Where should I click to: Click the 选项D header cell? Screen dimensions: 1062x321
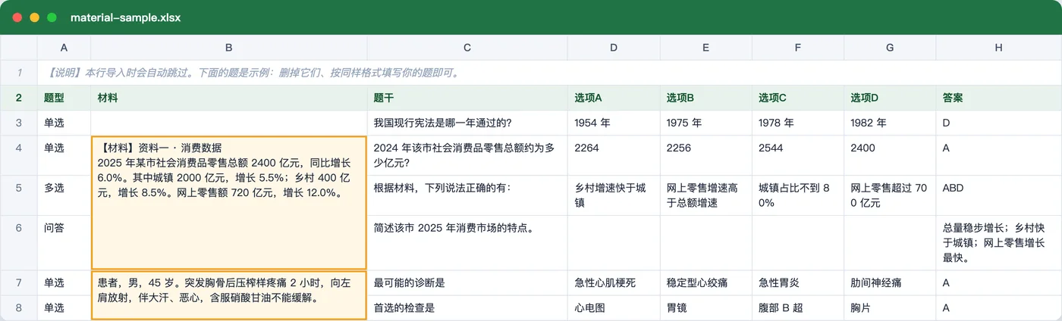click(x=890, y=98)
